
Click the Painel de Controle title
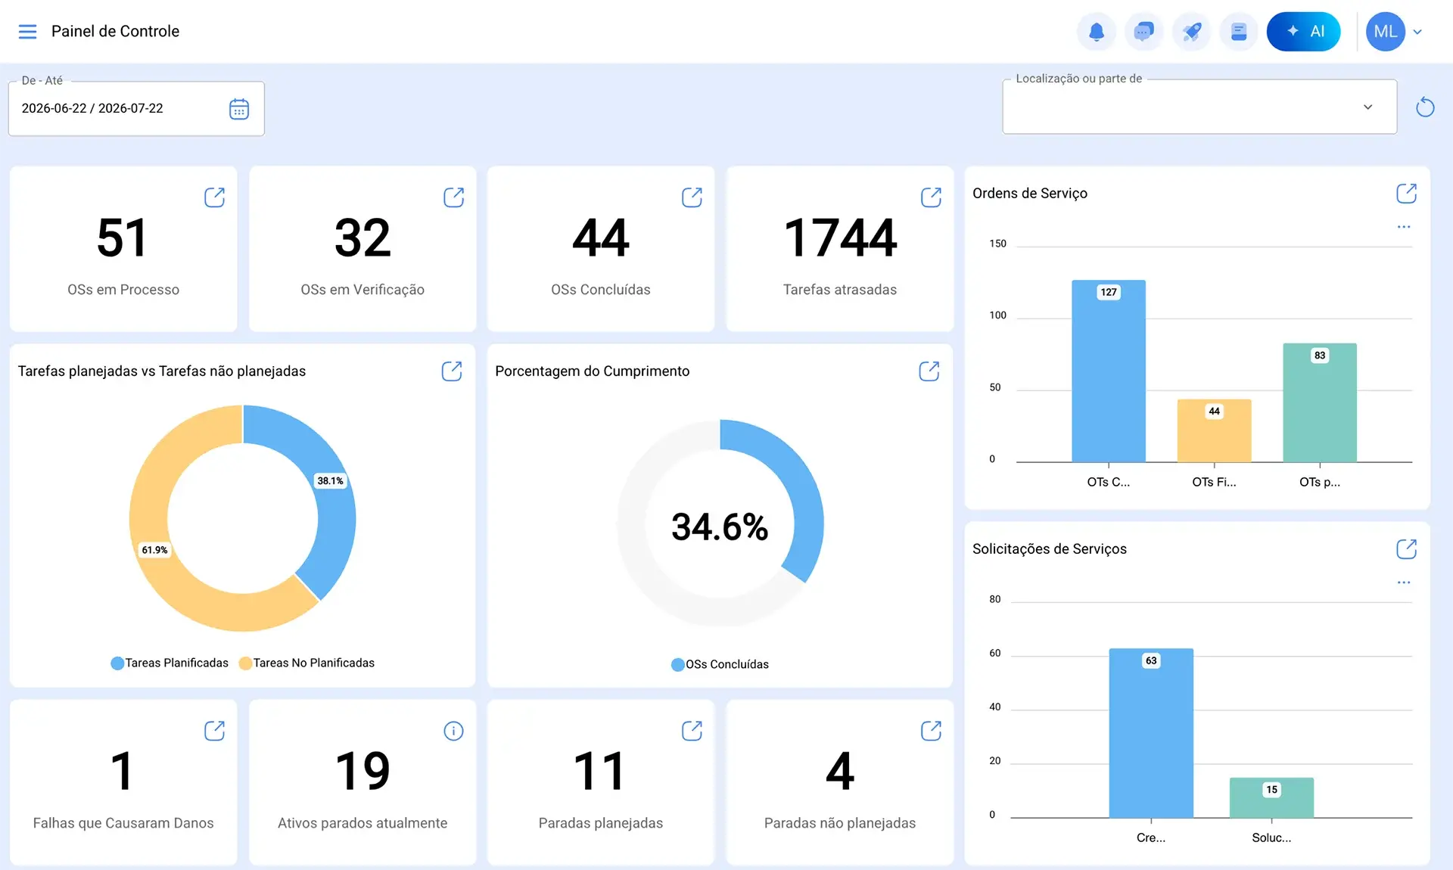click(x=115, y=31)
